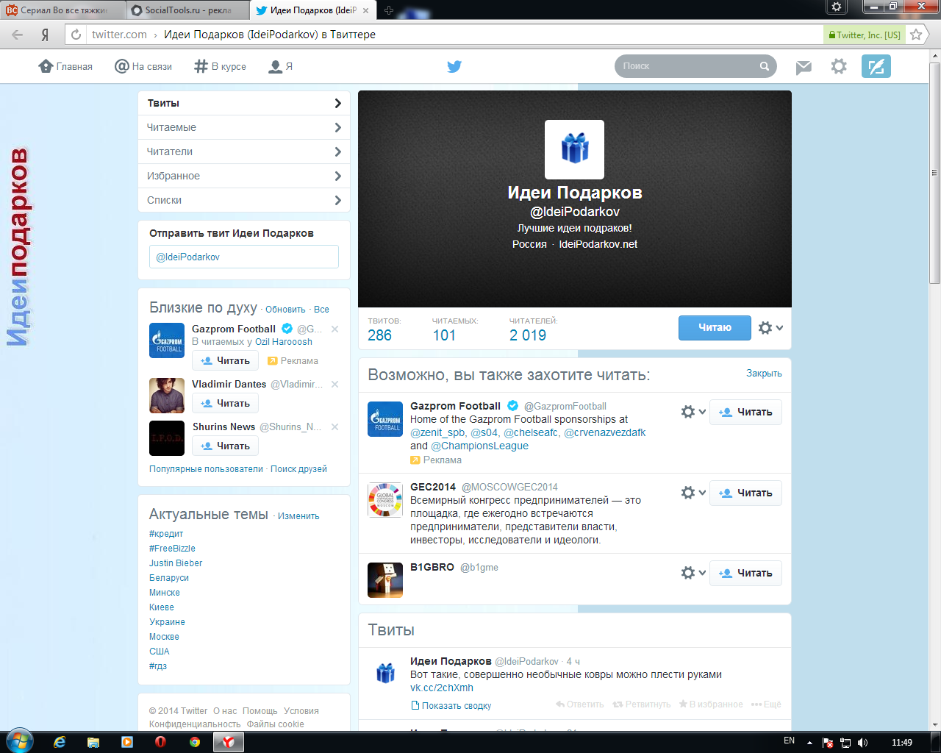Viewport: 941px width, 753px height.
Task: Open GEC2014 avatar
Action: click(385, 500)
